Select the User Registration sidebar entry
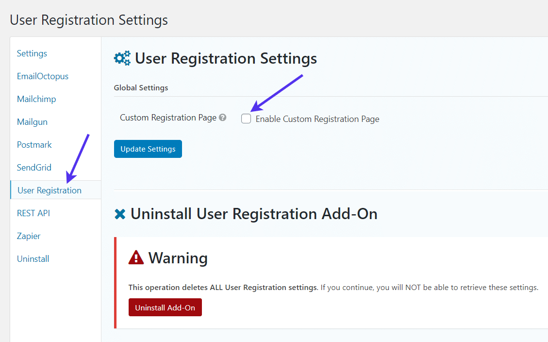The width and height of the screenshot is (548, 342). [x=49, y=190]
